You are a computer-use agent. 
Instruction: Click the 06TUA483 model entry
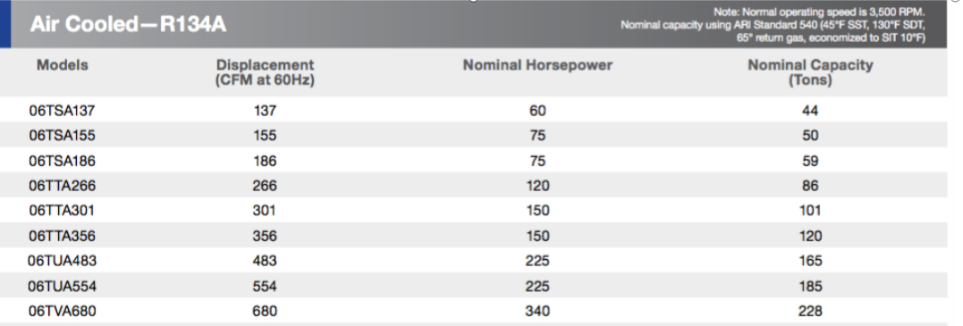click(x=62, y=261)
